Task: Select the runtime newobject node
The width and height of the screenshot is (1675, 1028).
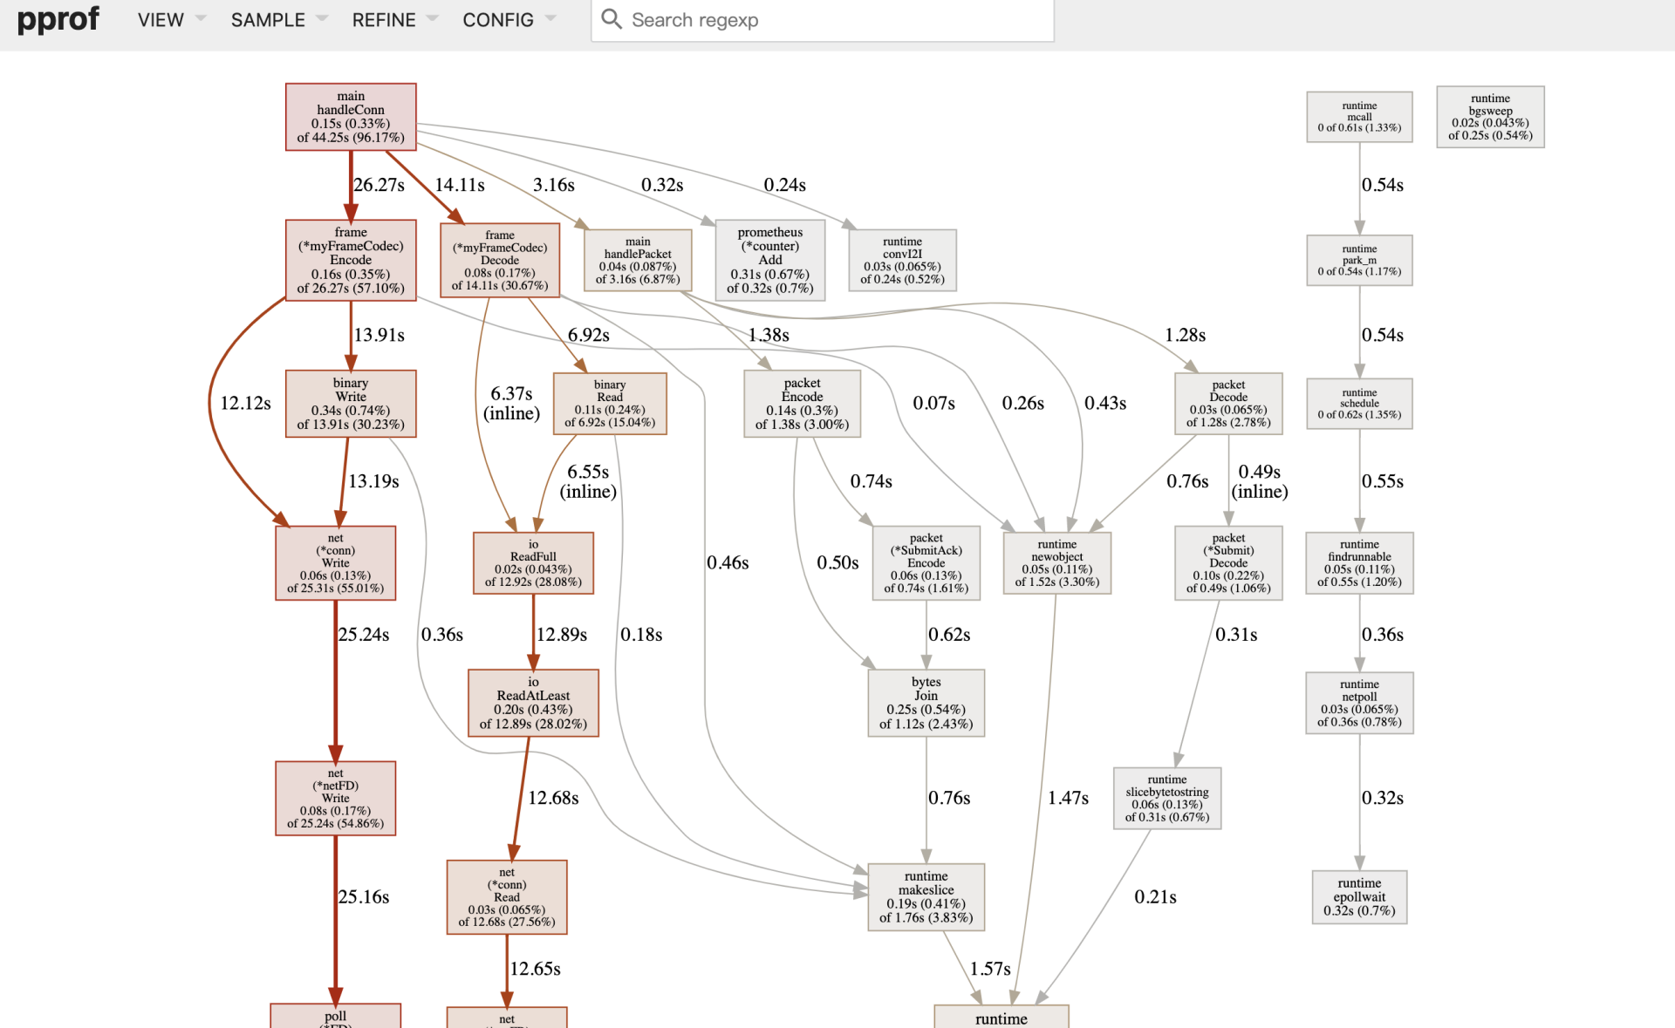Action: tap(1056, 563)
